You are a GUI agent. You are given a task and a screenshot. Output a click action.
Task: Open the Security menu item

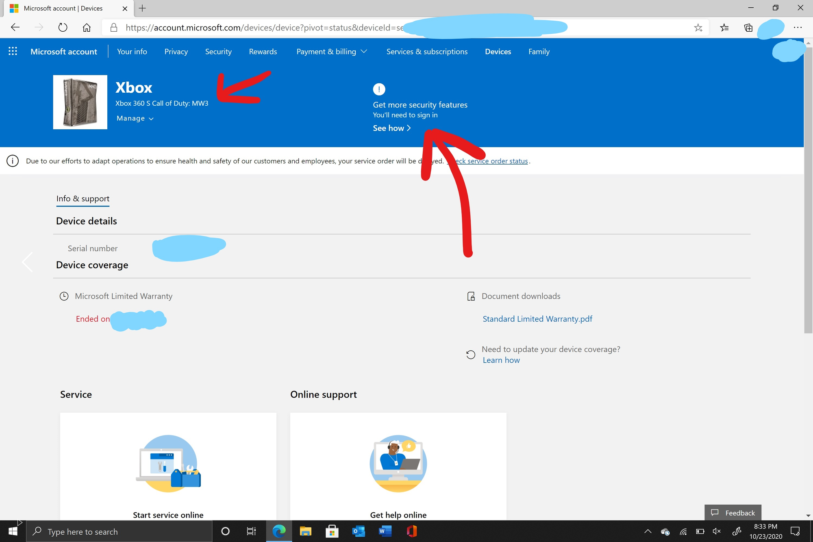[x=218, y=52]
